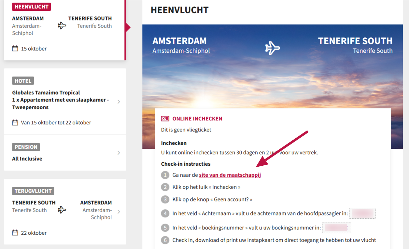Click the calendar icon beside 22 oktober
The image size is (409, 249).
(x=15, y=233)
